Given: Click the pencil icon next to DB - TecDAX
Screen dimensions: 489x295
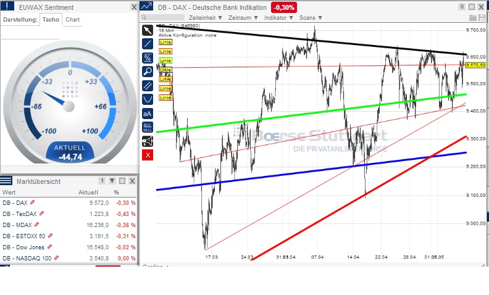Looking at the screenshot, I should tap(42, 214).
